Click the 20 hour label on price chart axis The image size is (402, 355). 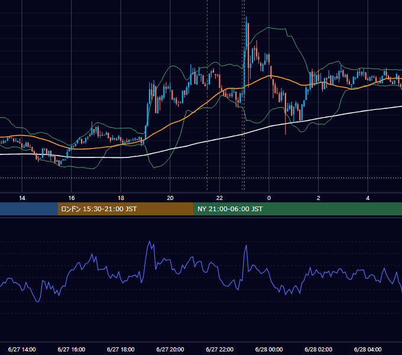(x=170, y=198)
